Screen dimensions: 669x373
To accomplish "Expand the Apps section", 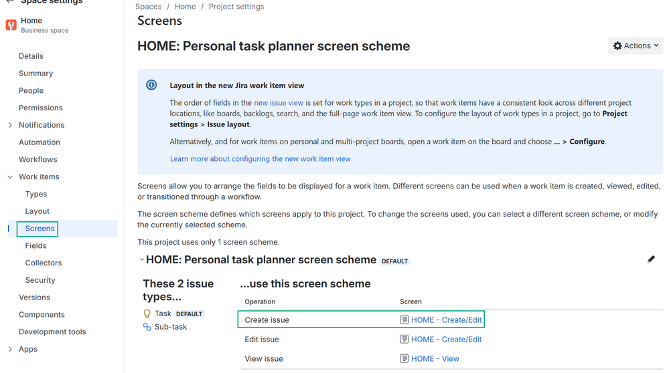I will pos(10,349).
